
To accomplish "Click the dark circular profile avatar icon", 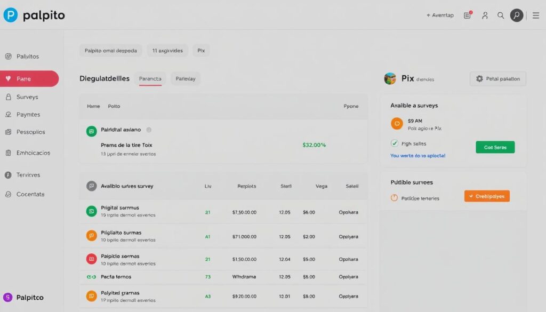I will click(516, 15).
